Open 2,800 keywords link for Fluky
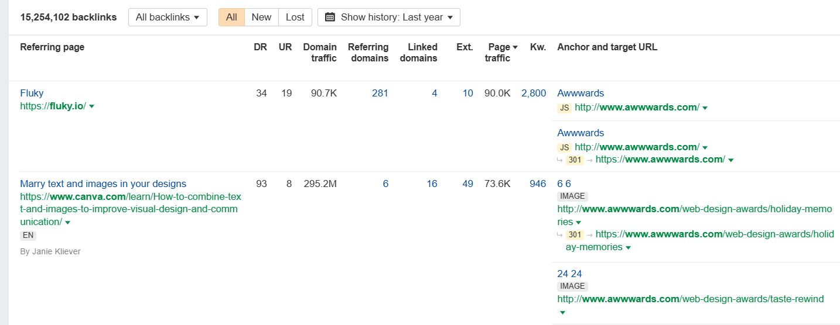840x325 pixels. pos(534,93)
